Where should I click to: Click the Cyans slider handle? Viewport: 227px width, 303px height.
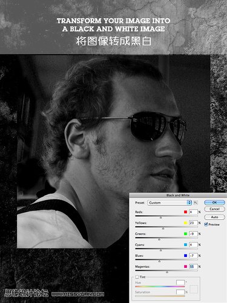pyautogui.click(x=161, y=250)
